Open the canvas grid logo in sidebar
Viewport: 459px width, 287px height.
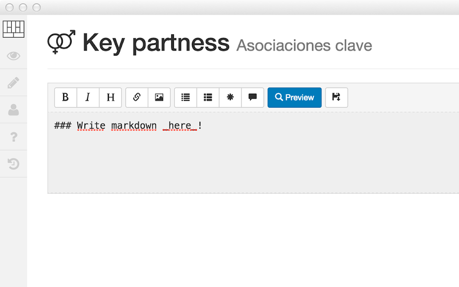coord(13,29)
